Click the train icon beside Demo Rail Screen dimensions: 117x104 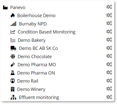pos(13,81)
